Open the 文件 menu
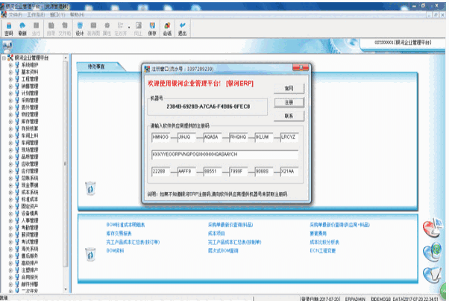 [x=16, y=15]
